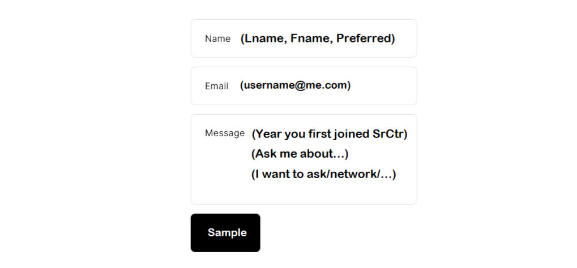Click the word "Lname" in Name field
This screenshot has width=577, height=268.
tap(264, 38)
